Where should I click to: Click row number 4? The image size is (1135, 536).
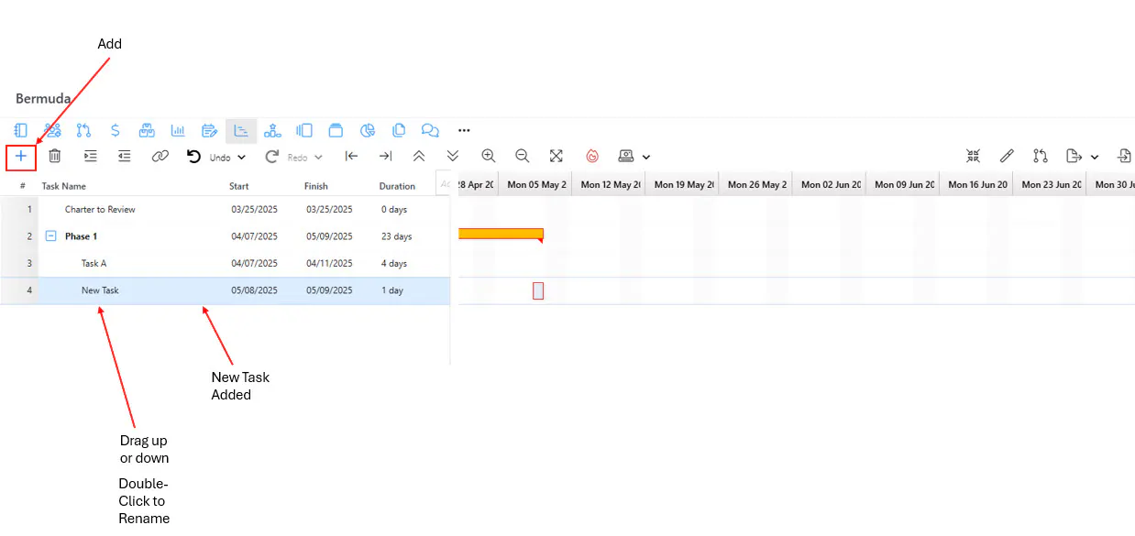[x=29, y=290]
